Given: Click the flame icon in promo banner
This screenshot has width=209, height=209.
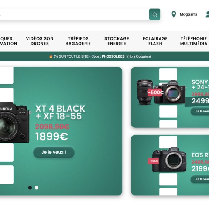Looking at the screenshot, I should pyautogui.click(x=51, y=56).
